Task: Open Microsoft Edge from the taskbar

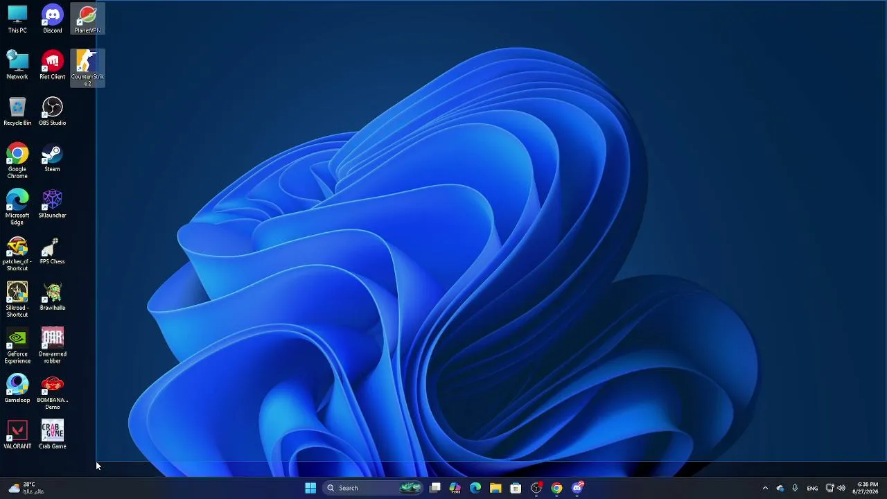Action: (475, 488)
